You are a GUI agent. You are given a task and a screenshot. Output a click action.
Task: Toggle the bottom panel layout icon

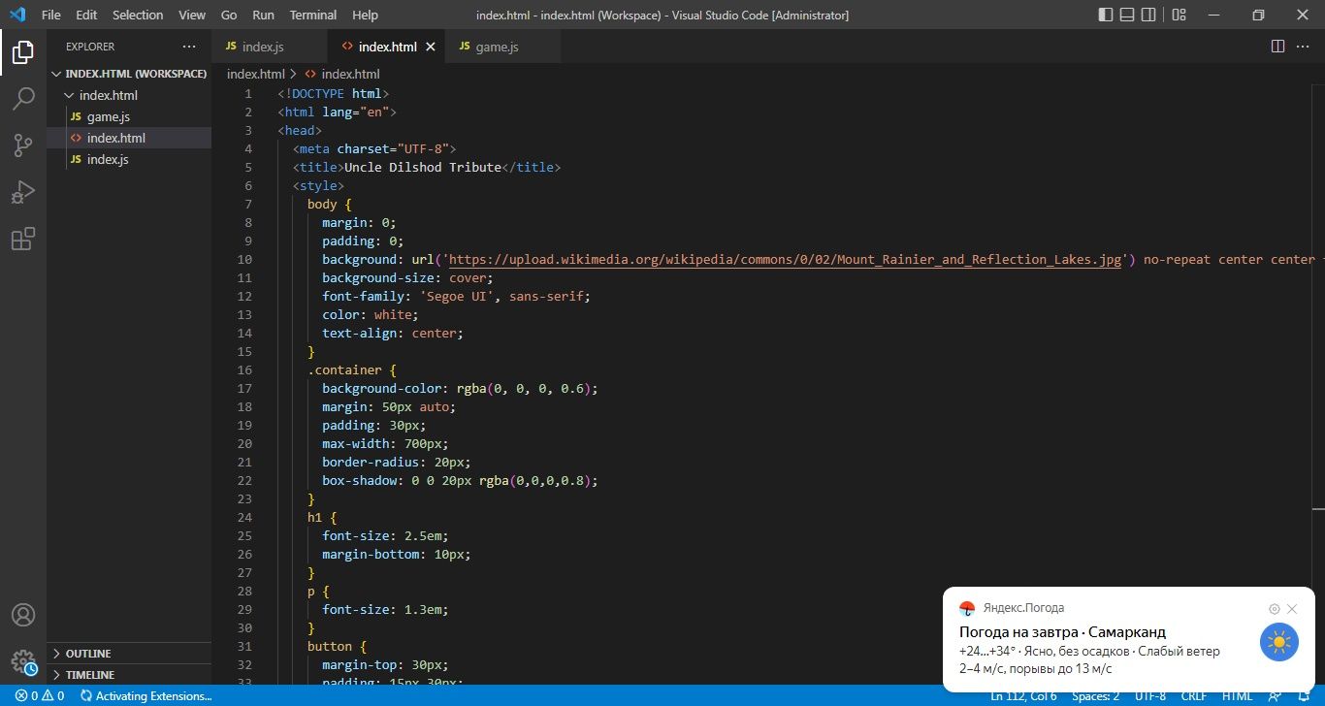tap(1127, 15)
